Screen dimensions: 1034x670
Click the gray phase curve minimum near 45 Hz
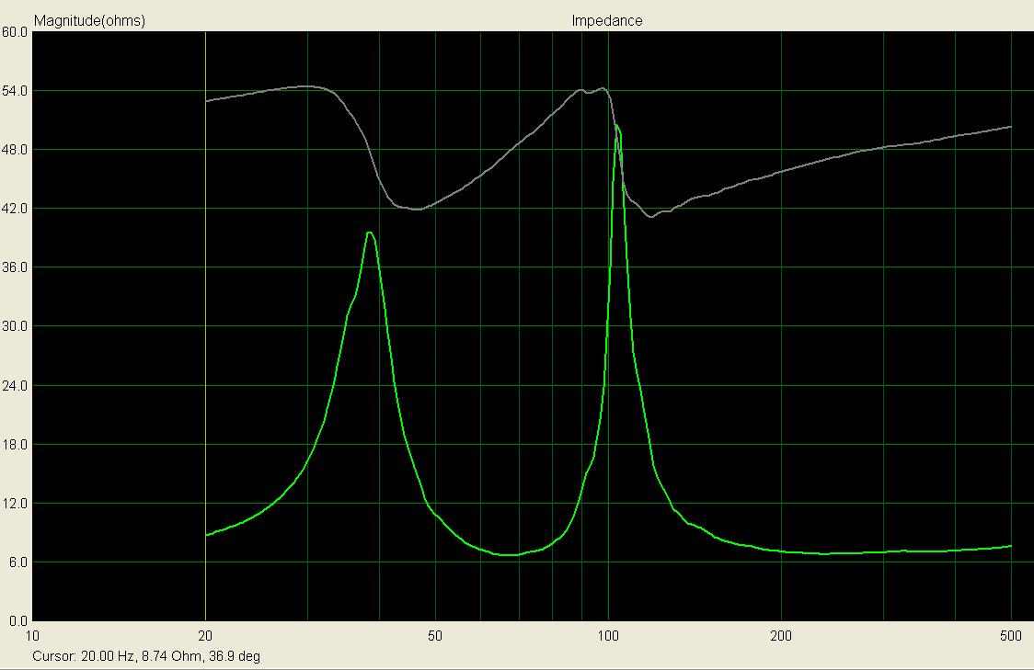click(418, 209)
